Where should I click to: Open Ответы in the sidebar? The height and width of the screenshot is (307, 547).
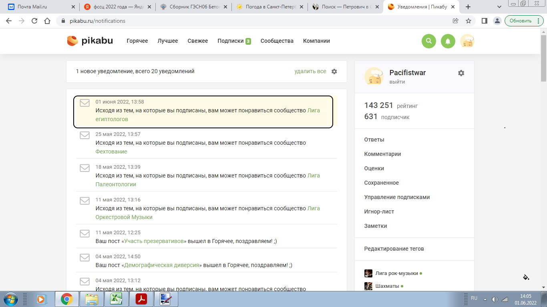click(374, 140)
